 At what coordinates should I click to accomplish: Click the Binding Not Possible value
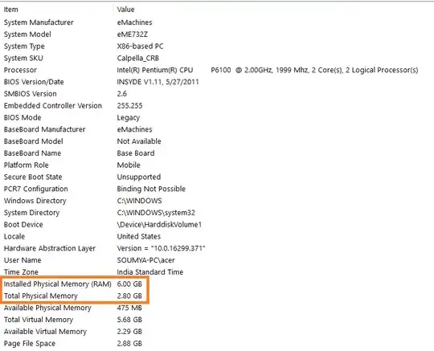(x=151, y=189)
